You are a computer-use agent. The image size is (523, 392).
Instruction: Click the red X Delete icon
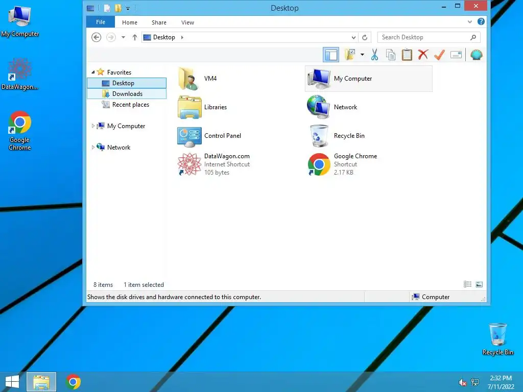[x=423, y=55]
